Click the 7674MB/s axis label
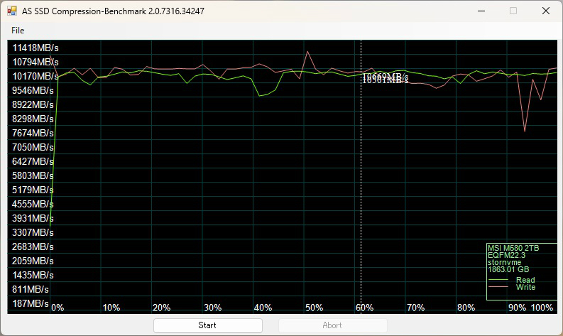This screenshot has height=336, width=563. 33,133
